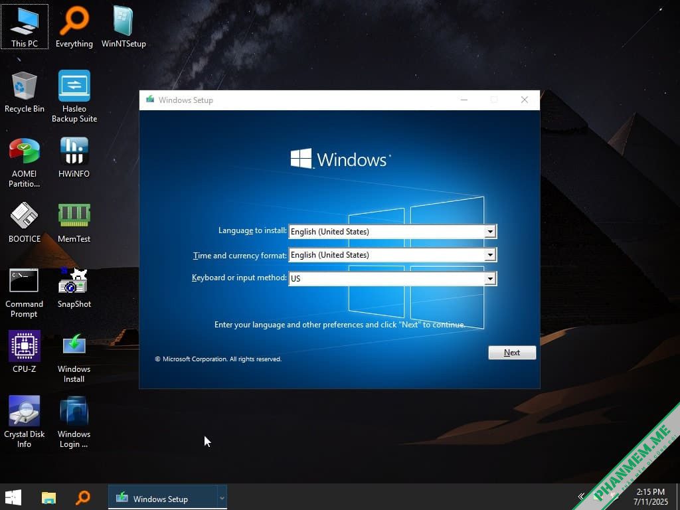The height and width of the screenshot is (510, 680).
Task: Expand Language to install dropdown arrow
Action: (x=490, y=232)
